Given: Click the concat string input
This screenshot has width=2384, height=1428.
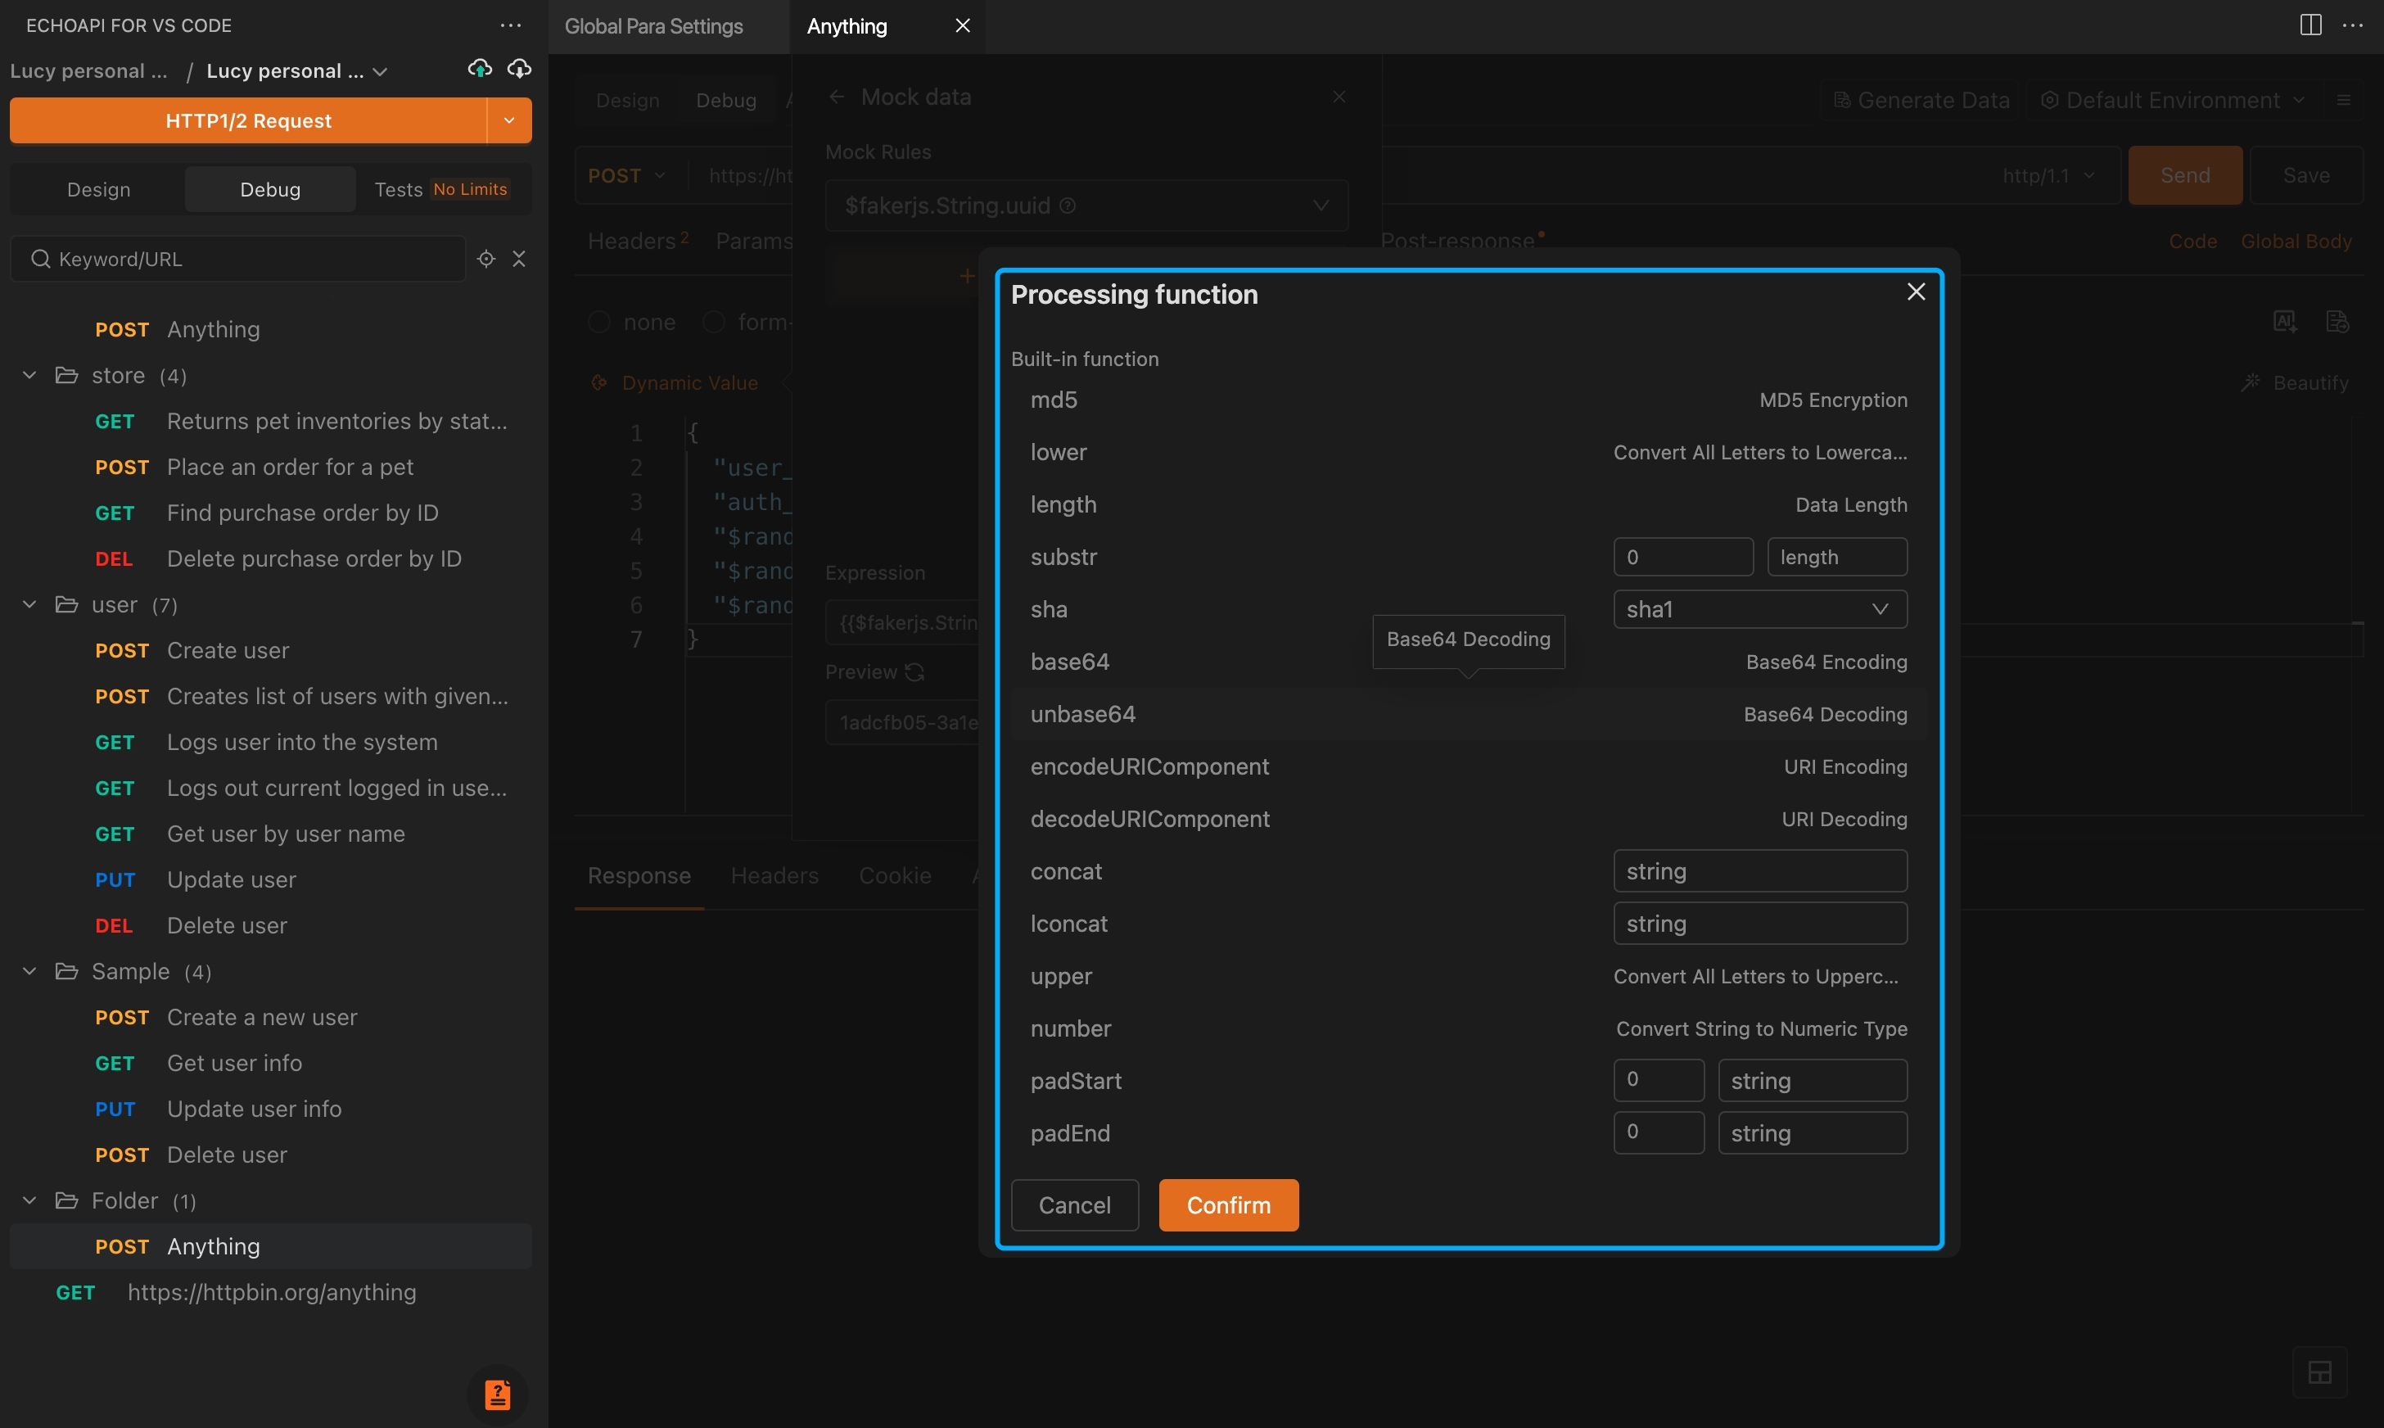Looking at the screenshot, I should pyautogui.click(x=1759, y=872).
